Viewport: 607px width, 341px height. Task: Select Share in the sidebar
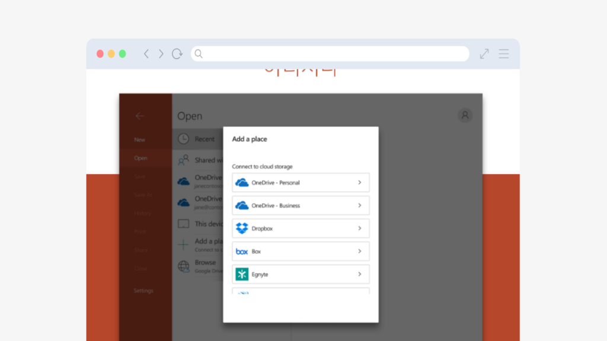click(141, 250)
